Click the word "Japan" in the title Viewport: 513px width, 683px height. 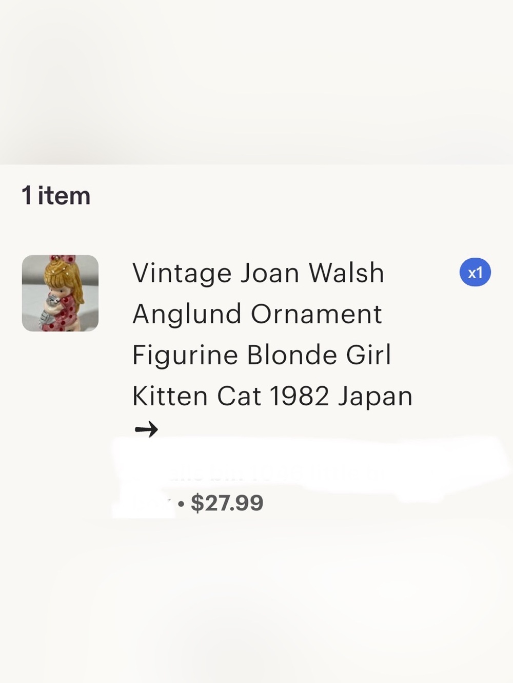pyautogui.click(x=375, y=396)
